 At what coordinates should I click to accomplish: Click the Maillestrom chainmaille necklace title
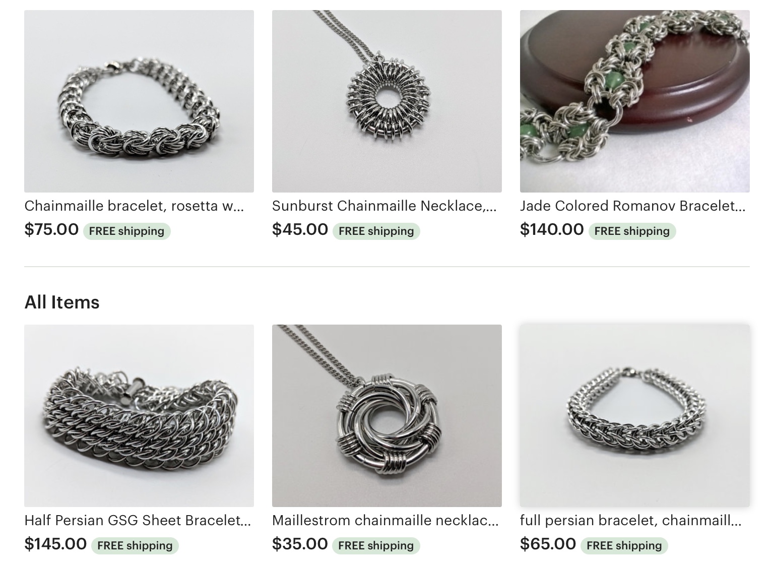[x=385, y=520]
